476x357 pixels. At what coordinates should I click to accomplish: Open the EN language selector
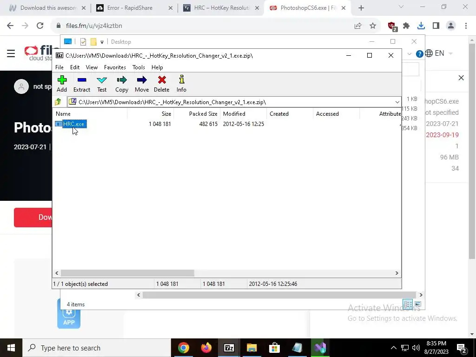pyautogui.click(x=439, y=53)
